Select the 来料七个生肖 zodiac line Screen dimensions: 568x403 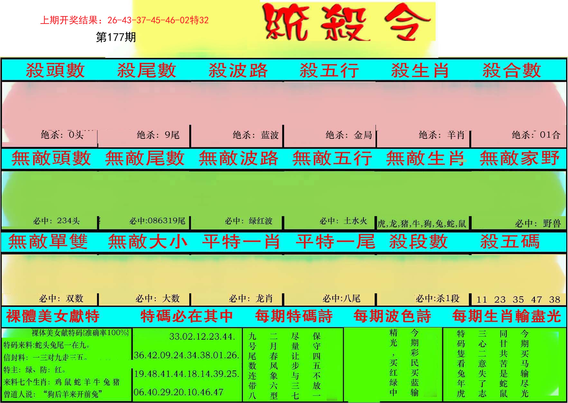[61, 382]
